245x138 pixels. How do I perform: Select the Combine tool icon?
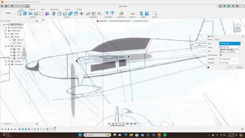70,14
